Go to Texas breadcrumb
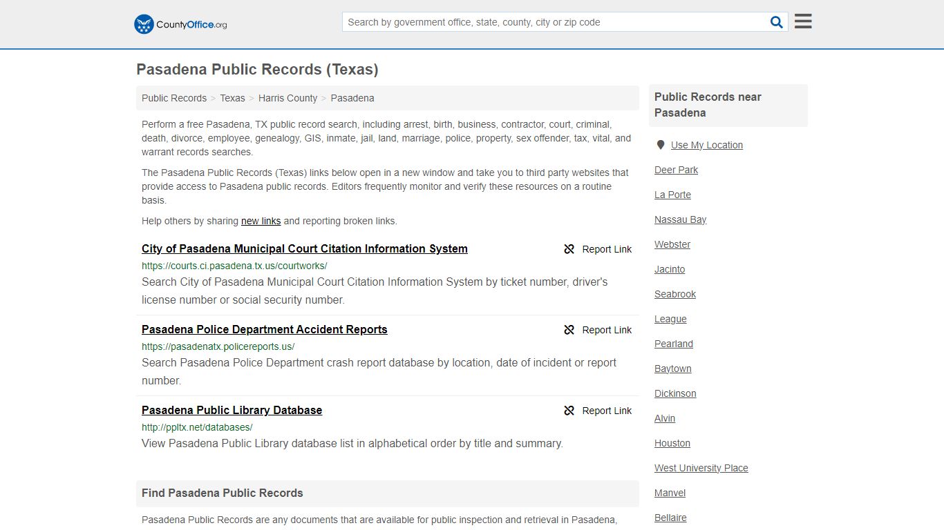 pyautogui.click(x=232, y=98)
